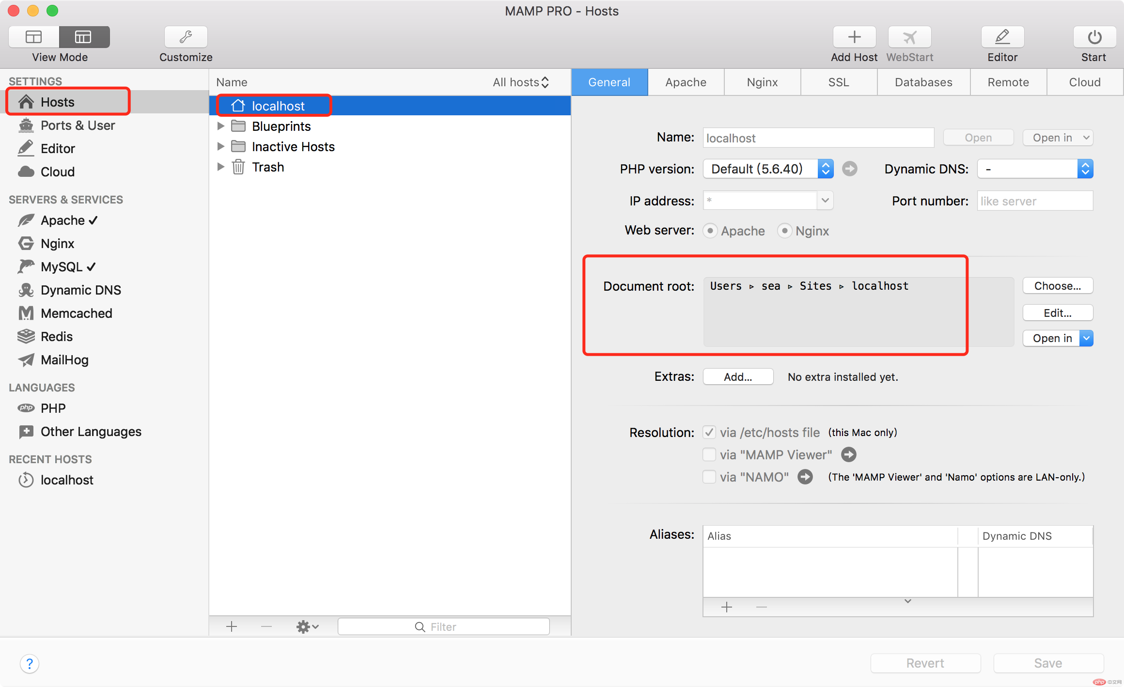Switch to the SSL tab
Viewport: 1124px width, 687px height.
[x=839, y=82]
